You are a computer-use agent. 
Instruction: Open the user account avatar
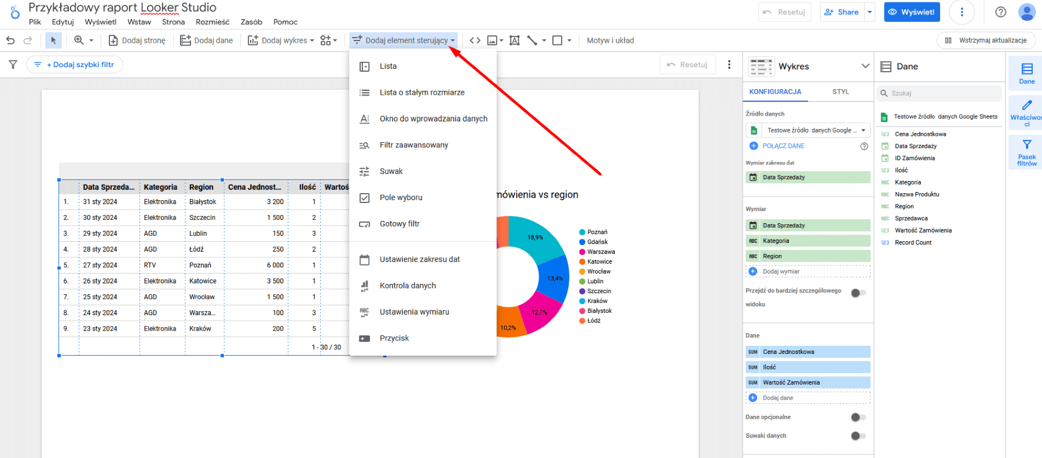tap(1027, 12)
